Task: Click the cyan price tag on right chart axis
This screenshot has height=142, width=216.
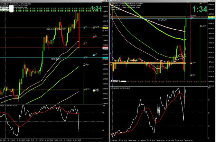Action: [211, 18]
